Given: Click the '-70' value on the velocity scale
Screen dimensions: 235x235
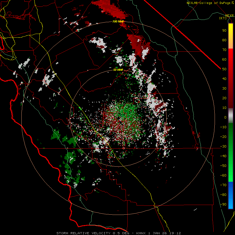Looking at the screenshot, I should pyautogui.click(x=223, y=185).
